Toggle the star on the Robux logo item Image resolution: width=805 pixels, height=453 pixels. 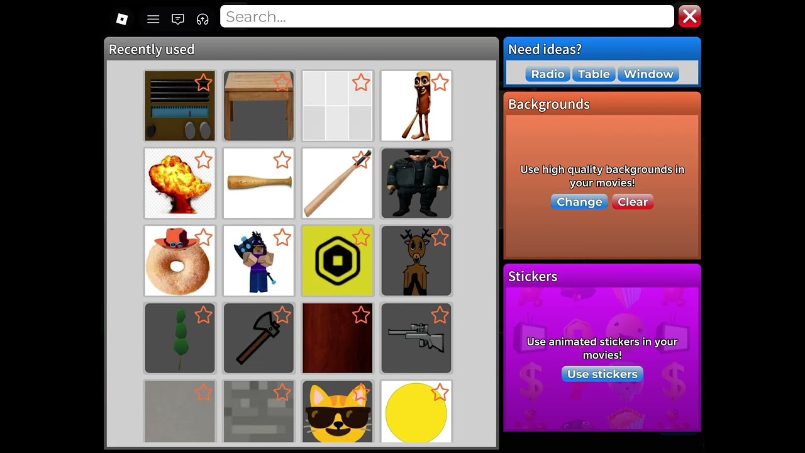(x=361, y=237)
